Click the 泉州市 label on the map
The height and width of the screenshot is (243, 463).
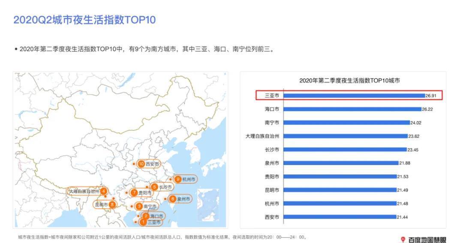coord(183,199)
